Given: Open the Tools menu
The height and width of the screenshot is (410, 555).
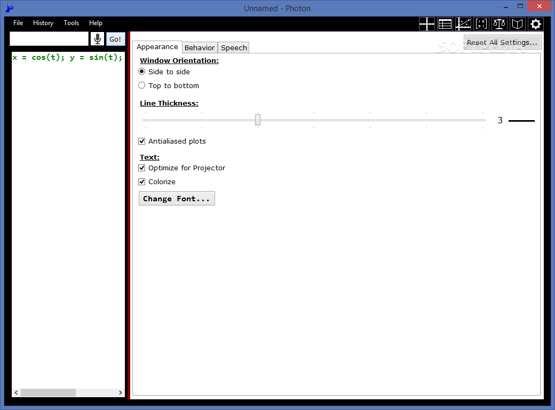Looking at the screenshot, I should [x=71, y=23].
